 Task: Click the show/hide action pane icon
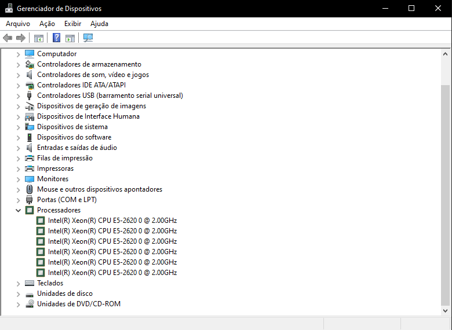(x=70, y=38)
